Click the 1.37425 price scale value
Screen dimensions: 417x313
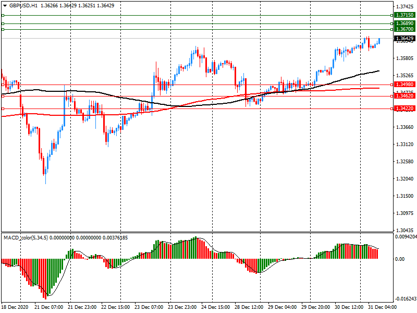(x=404, y=7)
